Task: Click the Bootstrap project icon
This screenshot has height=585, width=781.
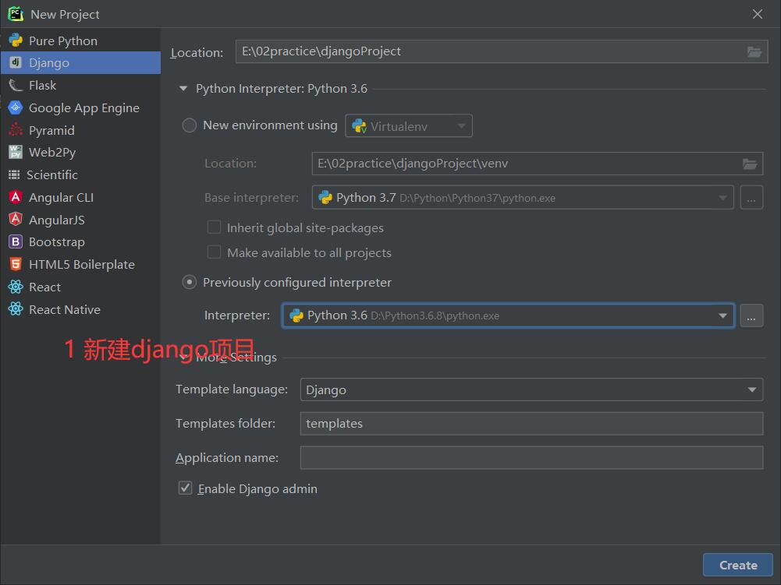Action: (16, 241)
